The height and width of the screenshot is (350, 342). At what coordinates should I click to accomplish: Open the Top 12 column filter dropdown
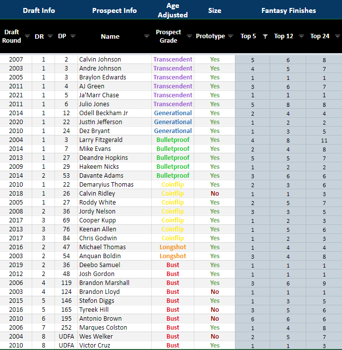point(301,36)
